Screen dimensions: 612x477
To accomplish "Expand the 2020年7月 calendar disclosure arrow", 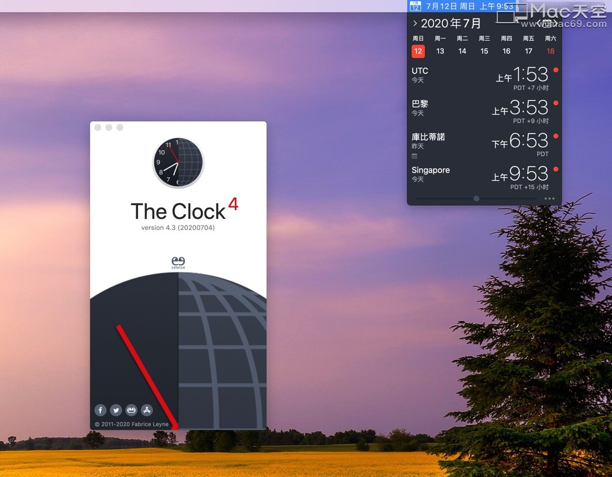I will click(415, 23).
